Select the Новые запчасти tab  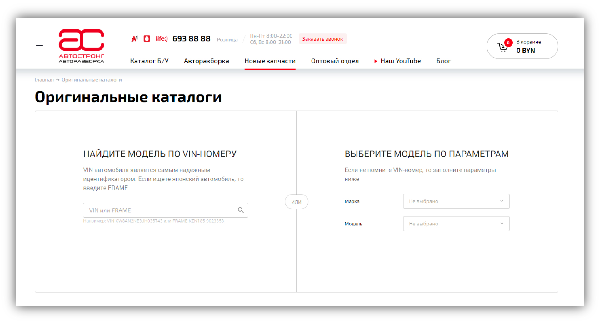tap(270, 61)
